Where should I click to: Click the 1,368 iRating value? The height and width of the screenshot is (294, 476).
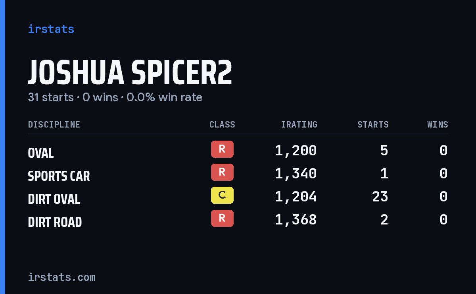296,219
